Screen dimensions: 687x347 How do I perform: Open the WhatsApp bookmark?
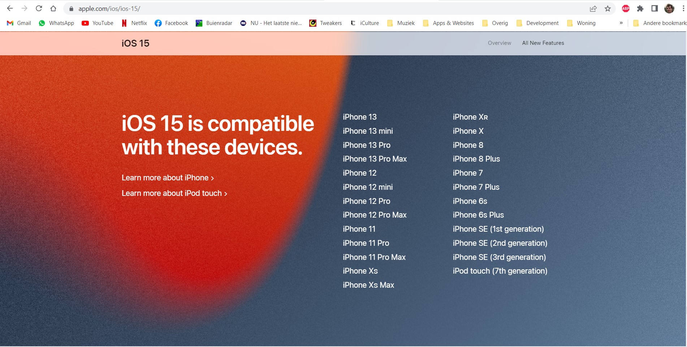[x=56, y=23]
